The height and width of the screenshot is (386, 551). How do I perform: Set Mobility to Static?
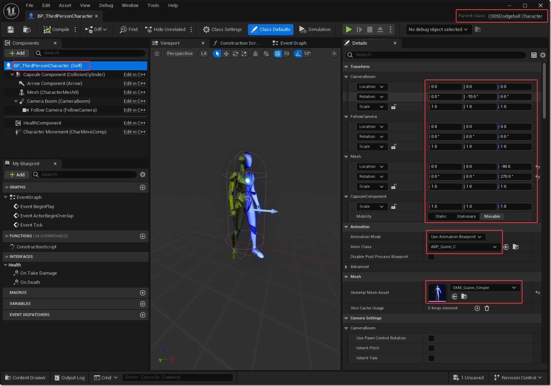click(441, 217)
